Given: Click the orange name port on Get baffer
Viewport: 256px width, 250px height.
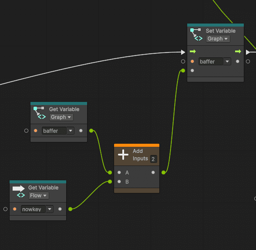Looking at the screenshot, I should click(x=36, y=131).
